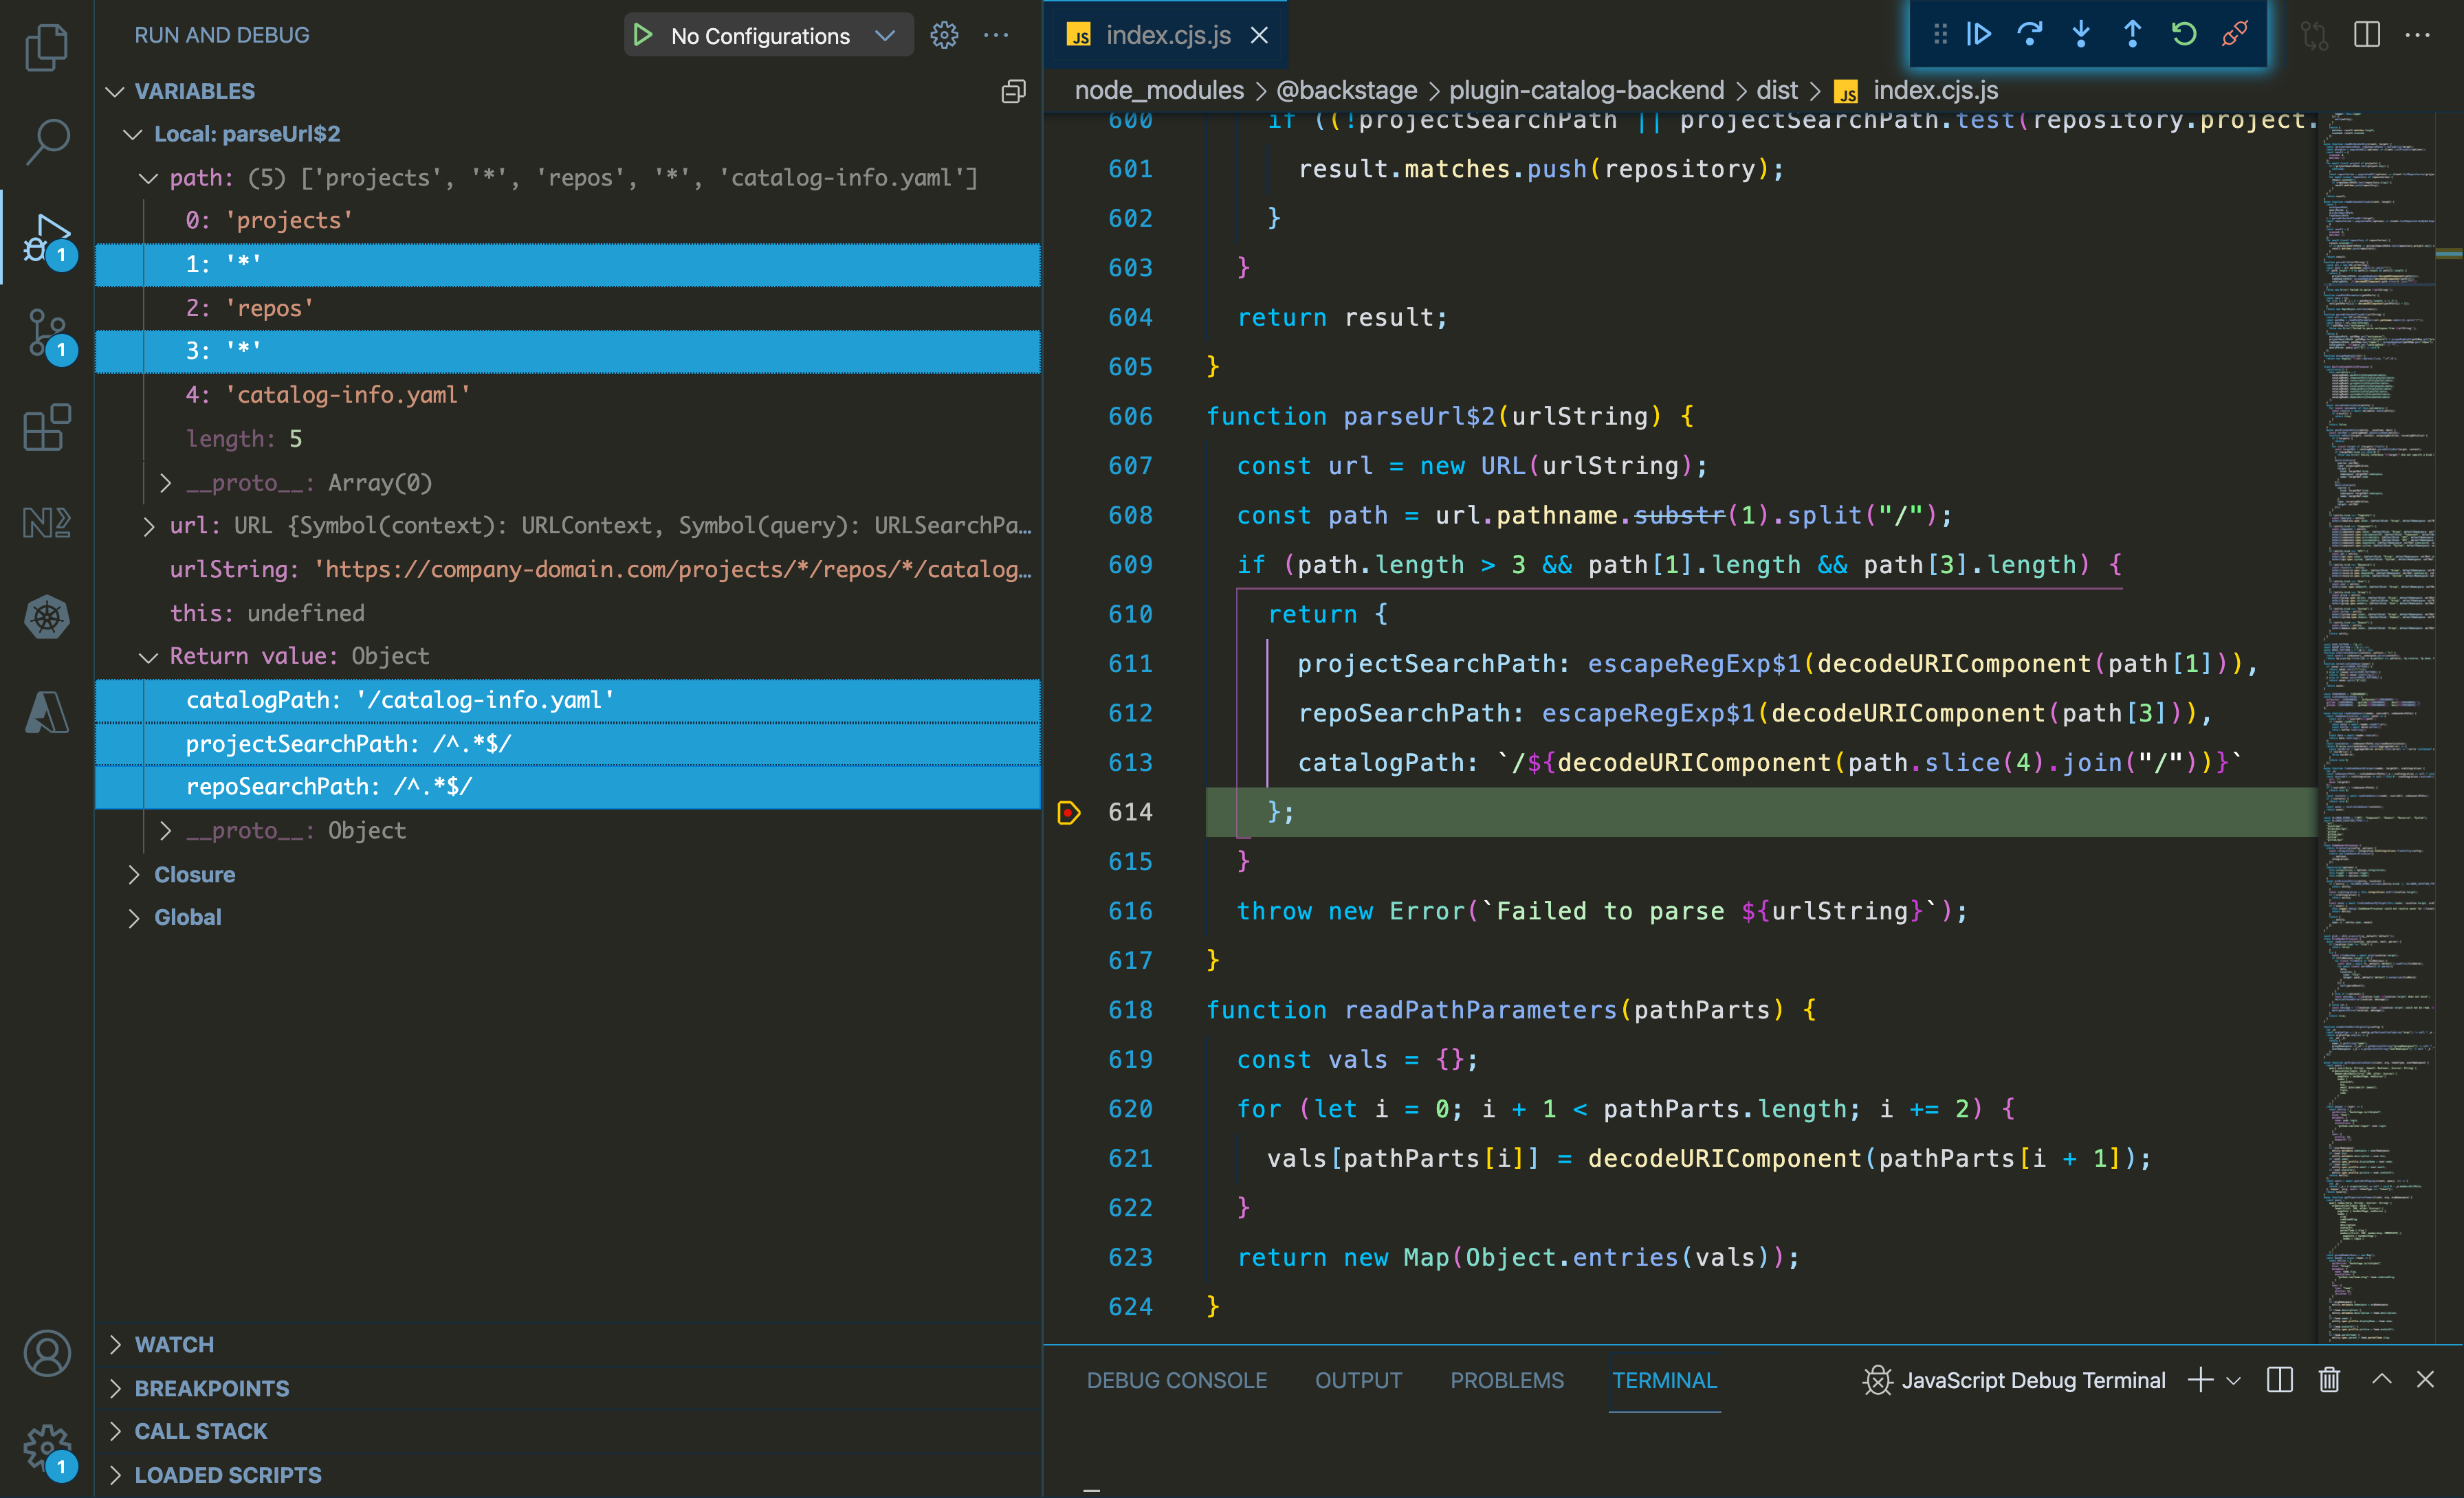The height and width of the screenshot is (1498, 2464).
Task: Click Continue in debug toolbar
Action: pos(1978,35)
